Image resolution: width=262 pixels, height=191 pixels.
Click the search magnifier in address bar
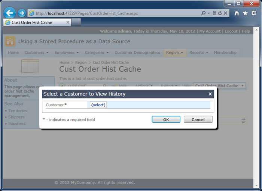203,13
